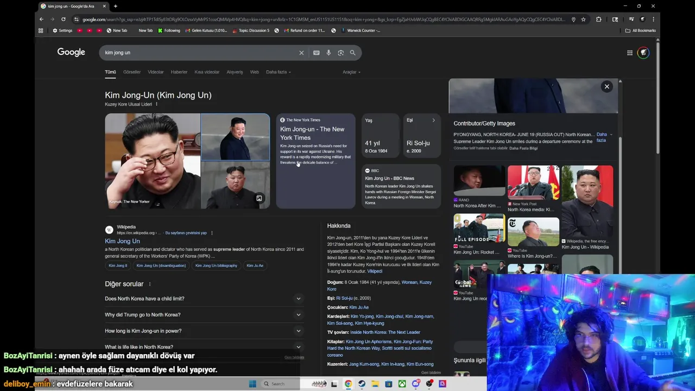
Task: Open the on-screen keyboard input icon
Action: tap(316, 53)
